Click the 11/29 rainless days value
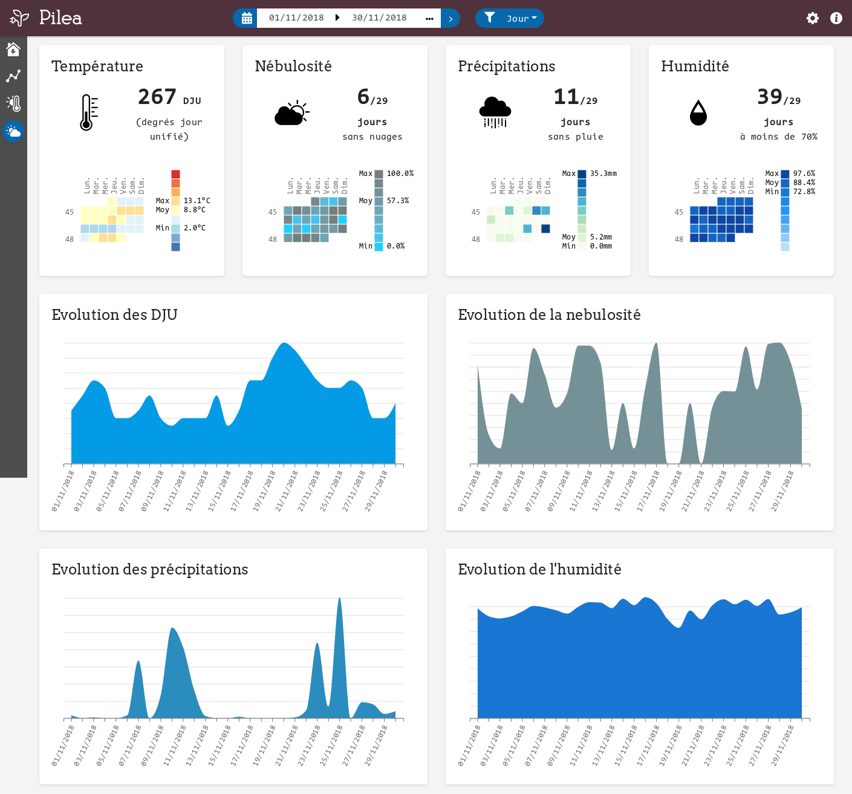 click(x=576, y=97)
